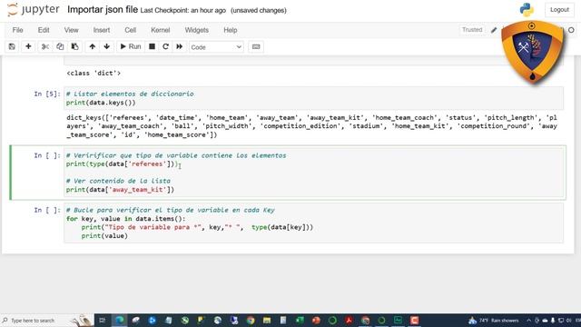This screenshot has height=327, width=581.
Task: Click the volume icon in the system tray
Action: [x=568, y=321]
